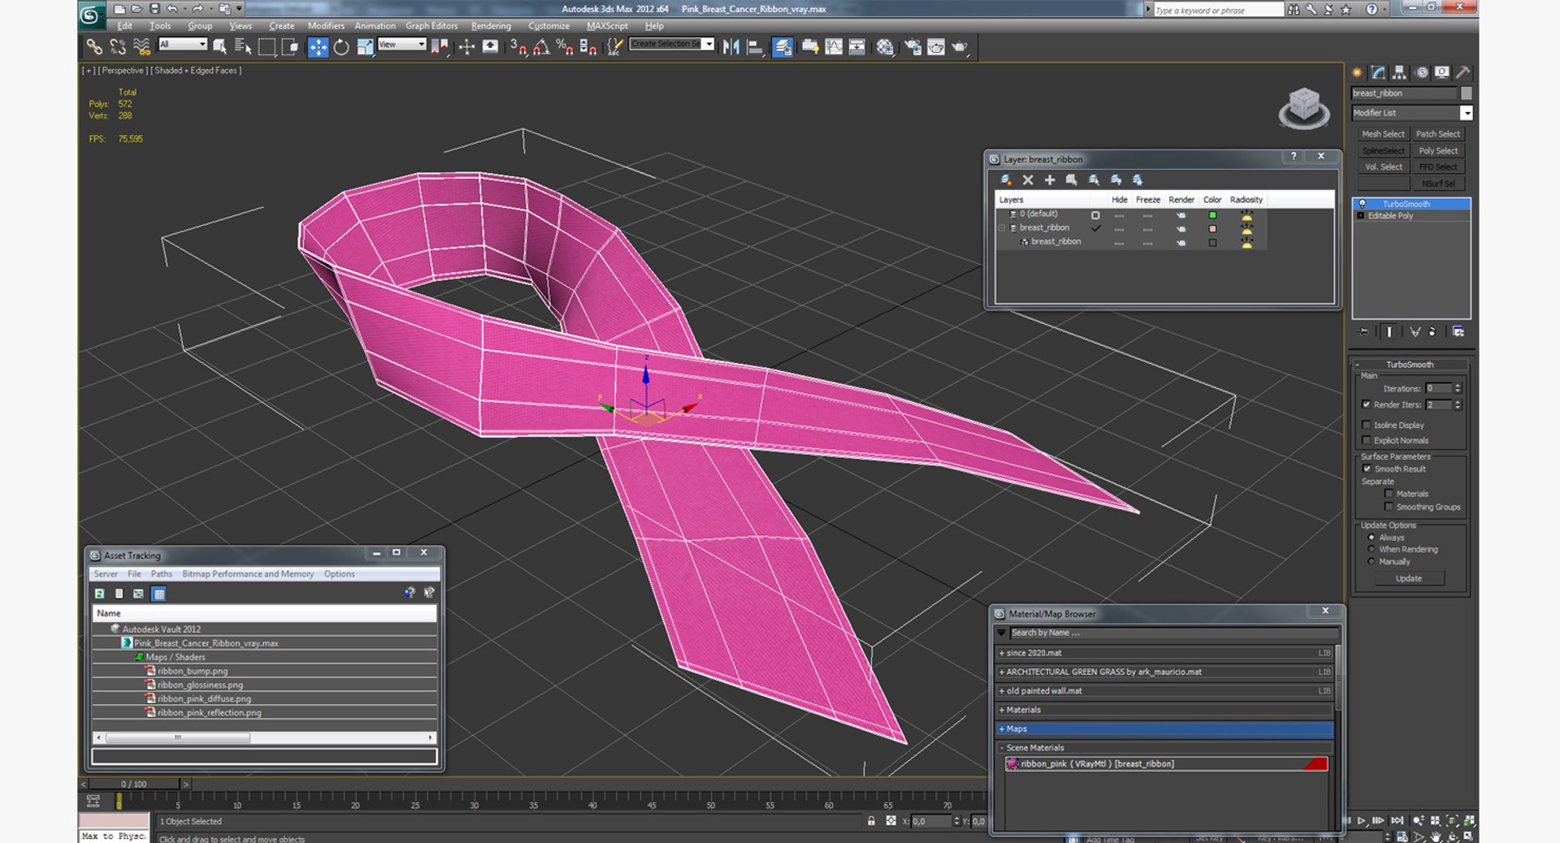Collapse the TurboSmooth rollout header
Screen dimensions: 1560x843
coord(1410,365)
